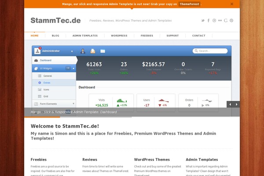The width and height of the screenshot is (264, 176).
Task: Click the orange slider progress bar
Action: coord(42,117)
